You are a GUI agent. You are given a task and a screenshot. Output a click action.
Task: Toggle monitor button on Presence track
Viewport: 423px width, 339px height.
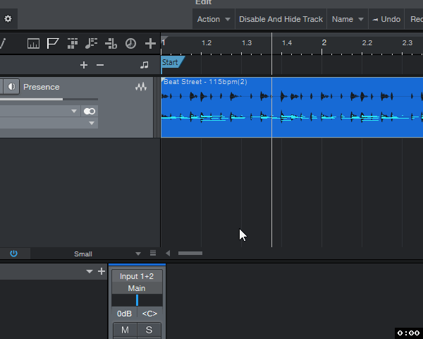point(11,87)
